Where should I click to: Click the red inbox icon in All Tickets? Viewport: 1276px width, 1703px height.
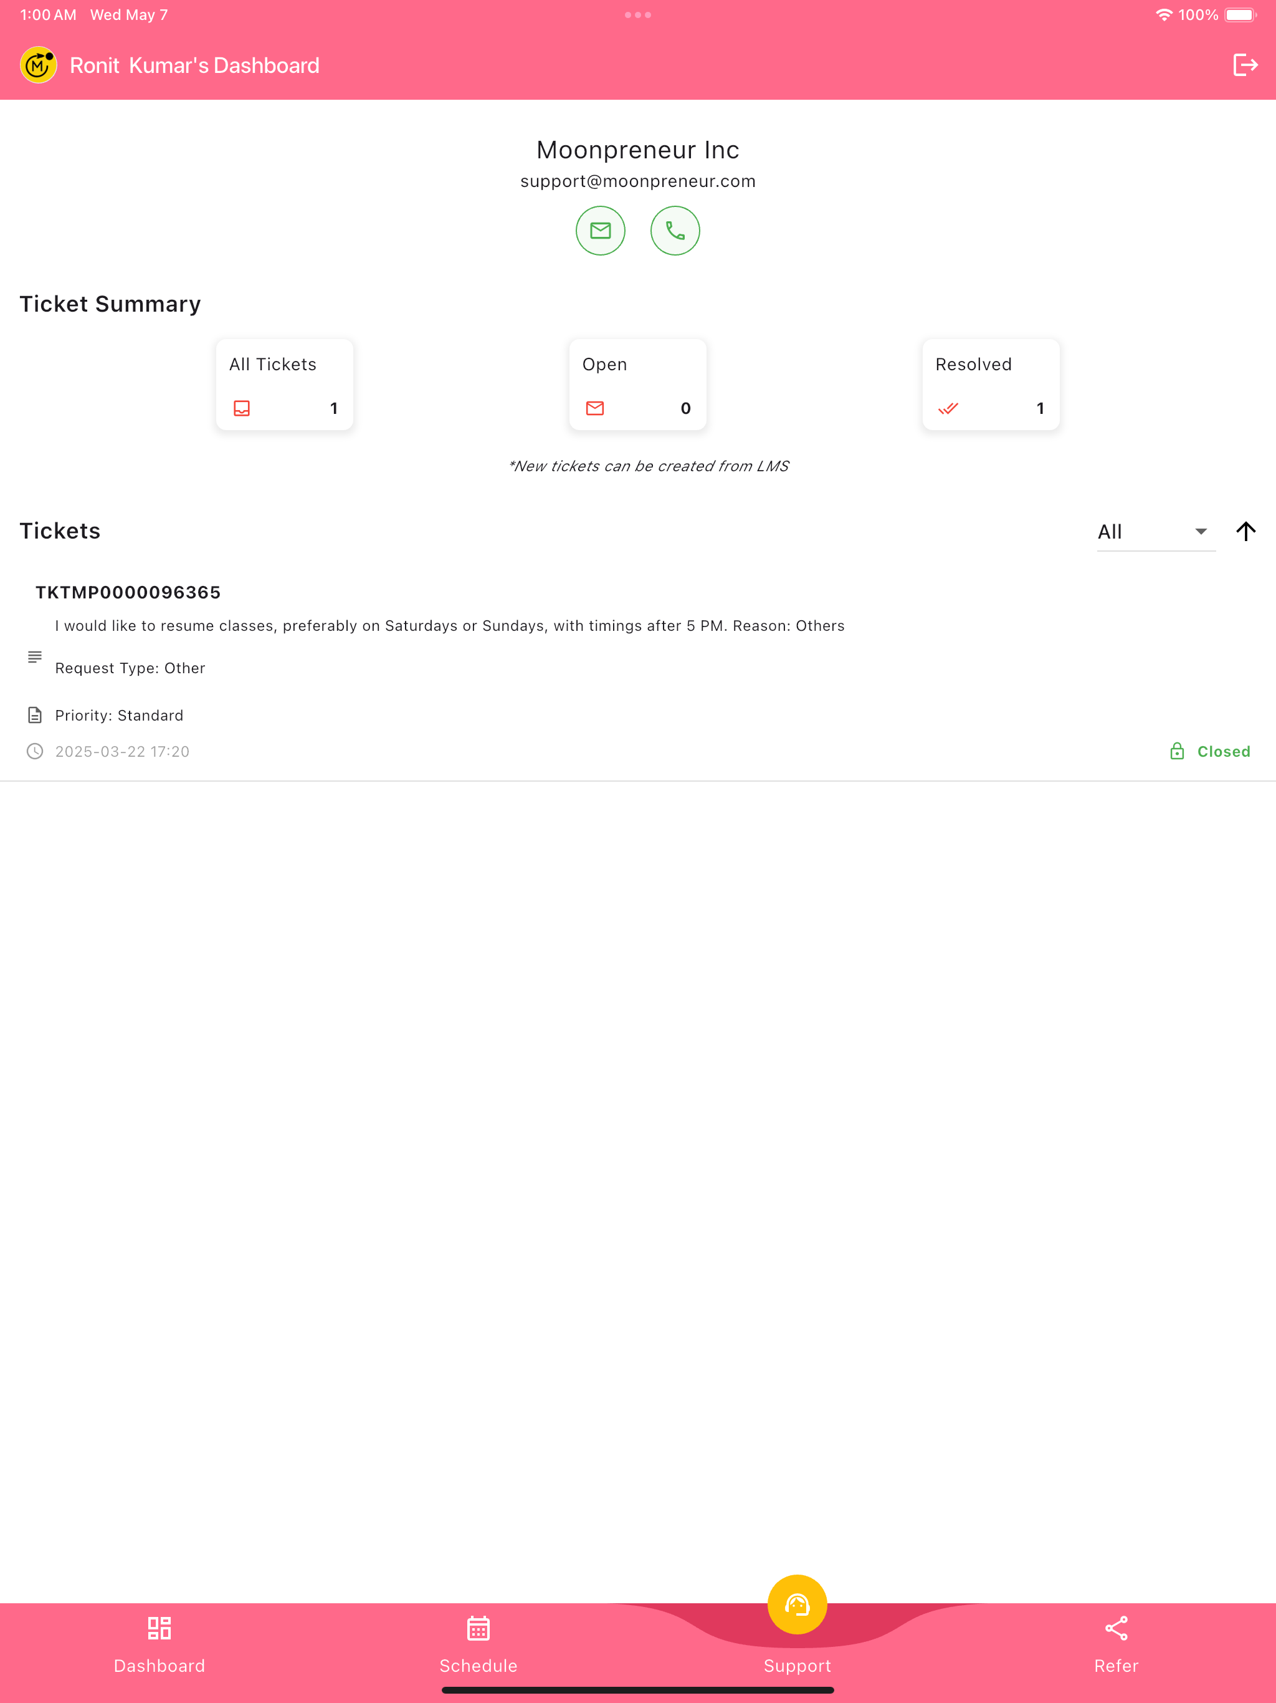click(242, 408)
